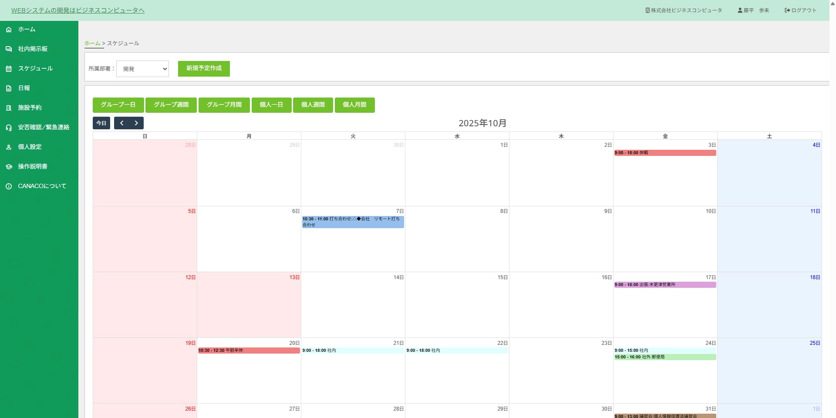Click the ログアウト logout link

click(x=800, y=10)
